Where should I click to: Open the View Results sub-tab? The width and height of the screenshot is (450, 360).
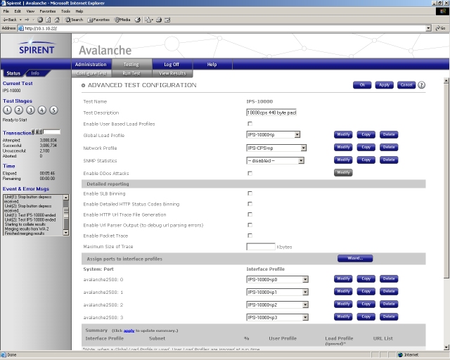[x=172, y=74]
